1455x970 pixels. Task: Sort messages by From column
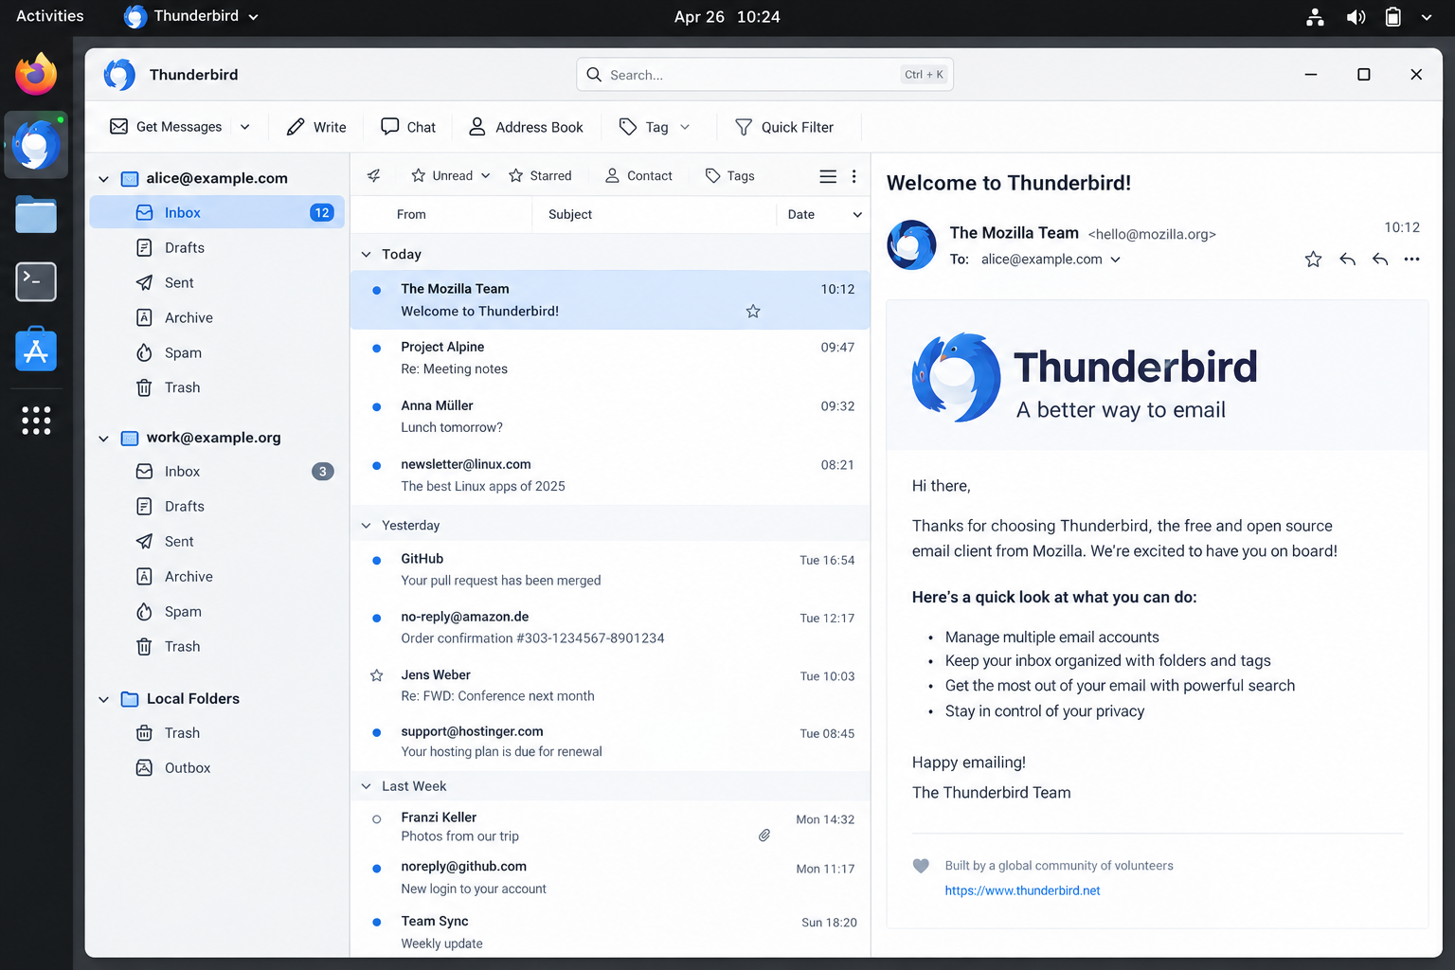[411, 215]
